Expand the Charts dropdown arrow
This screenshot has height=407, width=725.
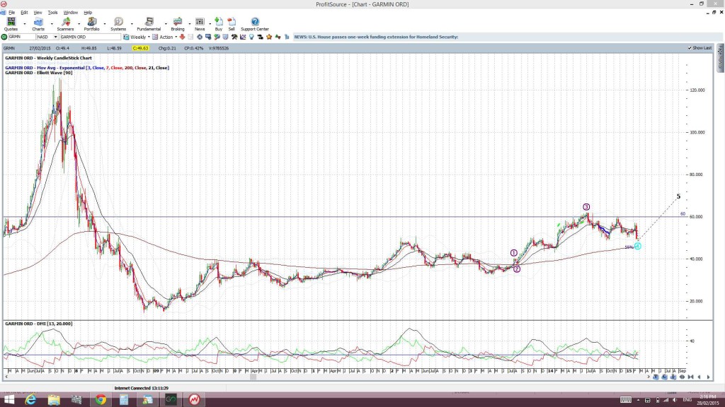51,23
